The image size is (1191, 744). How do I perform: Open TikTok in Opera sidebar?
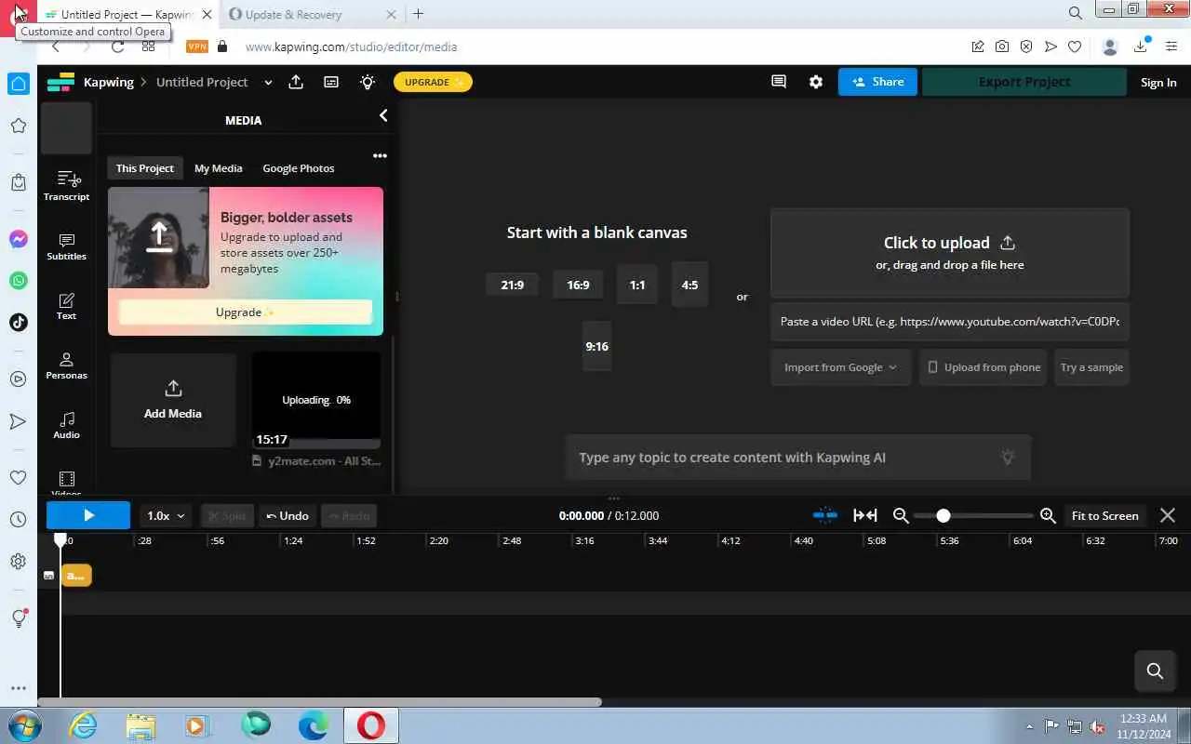click(19, 322)
